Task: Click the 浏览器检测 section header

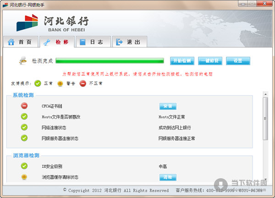Action: pyautogui.click(x=26, y=155)
